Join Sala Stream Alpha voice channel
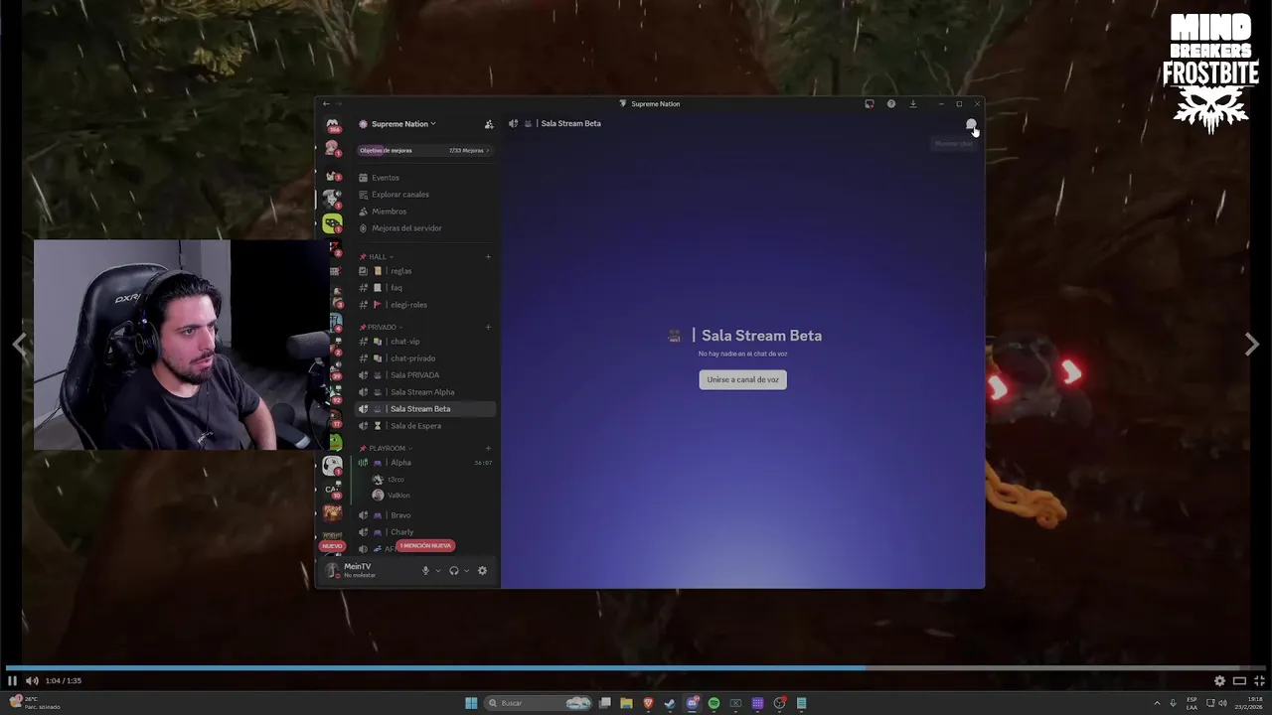The image size is (1272, 715). tap(425, 392)
